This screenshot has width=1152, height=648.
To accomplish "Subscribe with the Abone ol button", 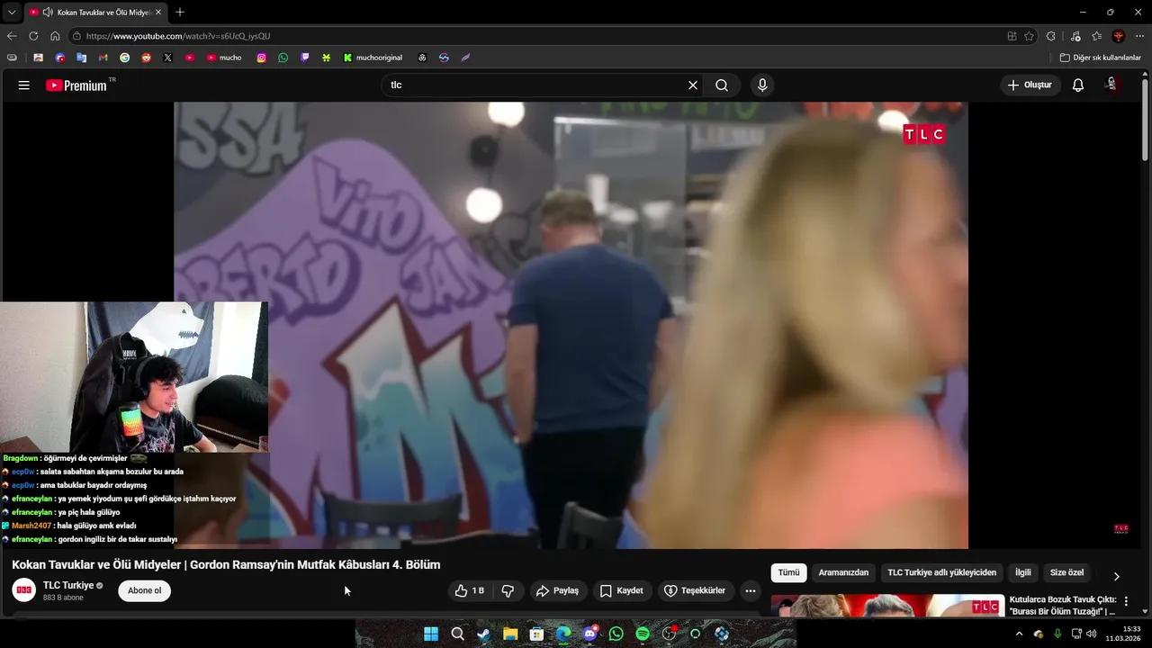I will click(144, 590).
